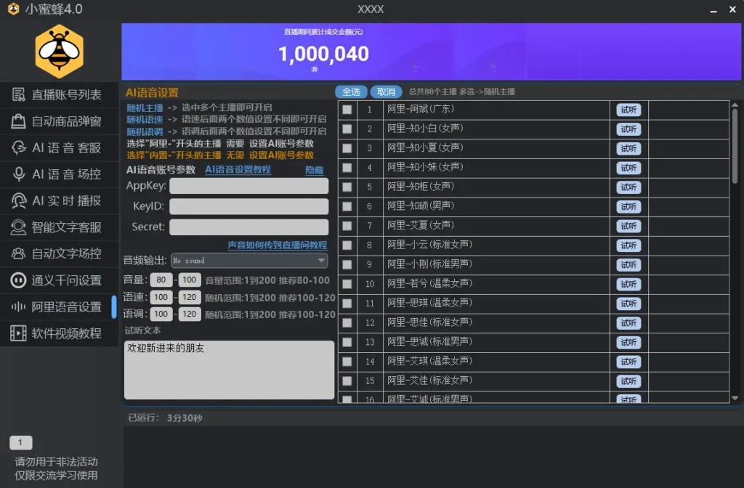Open the 音频输出 No sound dropdown
The height and width of the screenshot is (488, 744).
tap(249, 261)
